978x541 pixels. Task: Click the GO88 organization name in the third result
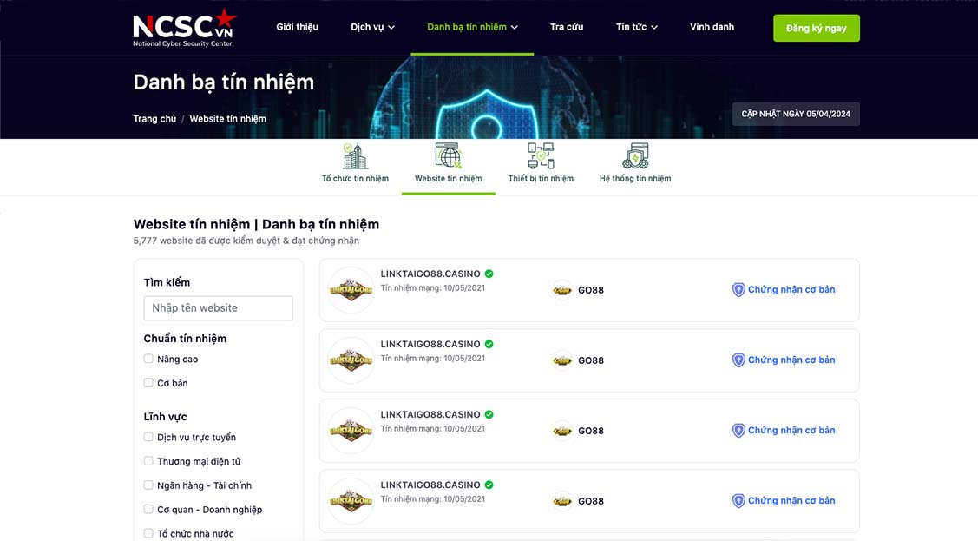pos(591,432)
